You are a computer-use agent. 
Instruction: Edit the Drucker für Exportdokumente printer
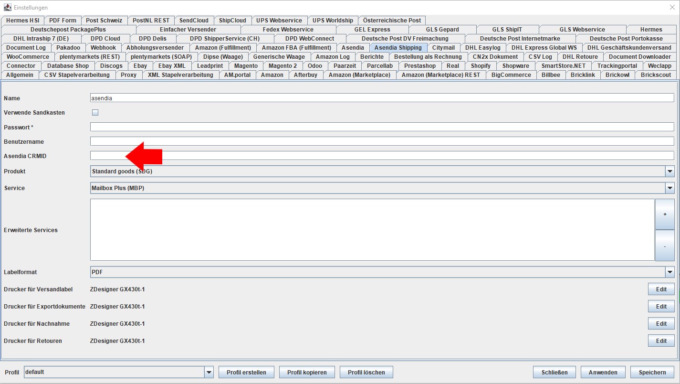[661, 307]
